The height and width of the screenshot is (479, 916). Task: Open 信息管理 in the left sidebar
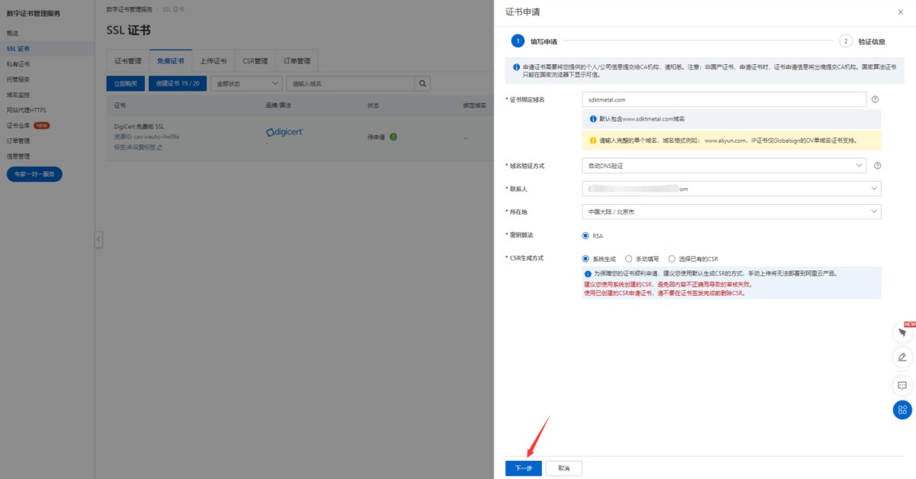tap(18, 156)
